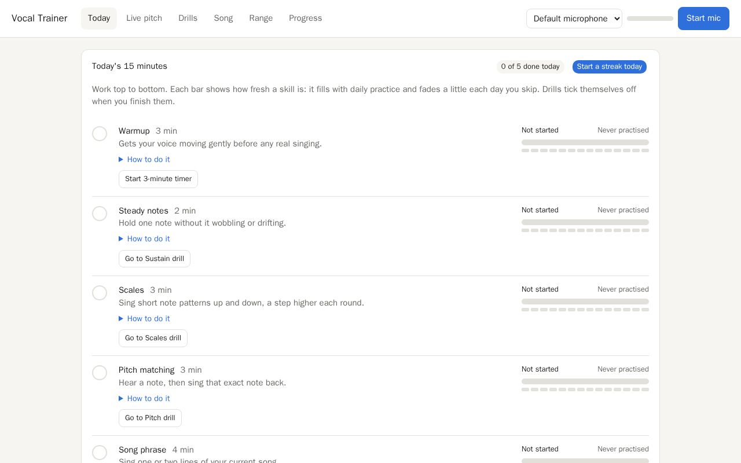Start the 3-minute warmup timer
Screen dimensions: 741x463
158,179
